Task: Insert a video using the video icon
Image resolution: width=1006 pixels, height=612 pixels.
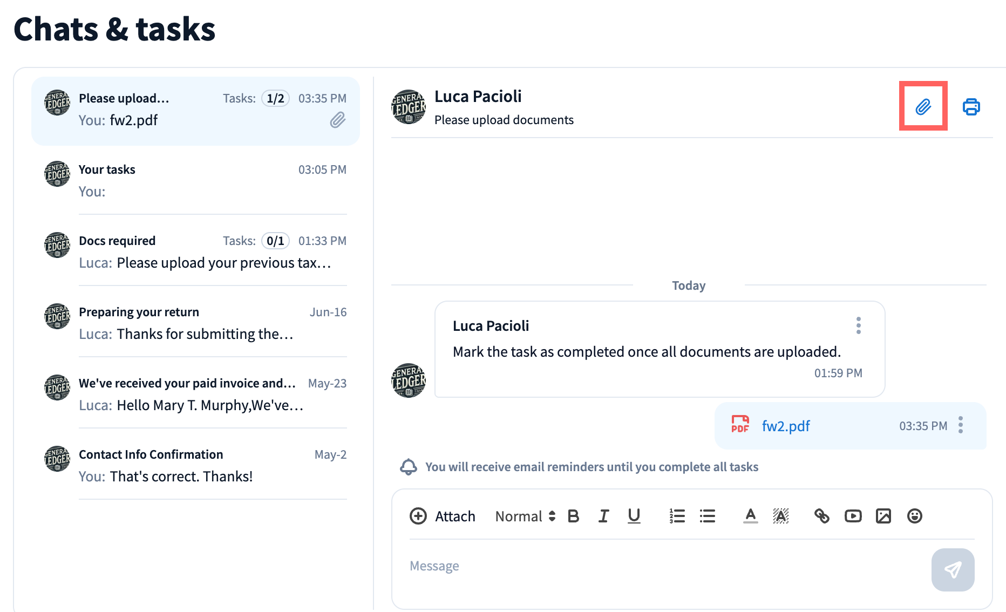Action: (853, 516)
